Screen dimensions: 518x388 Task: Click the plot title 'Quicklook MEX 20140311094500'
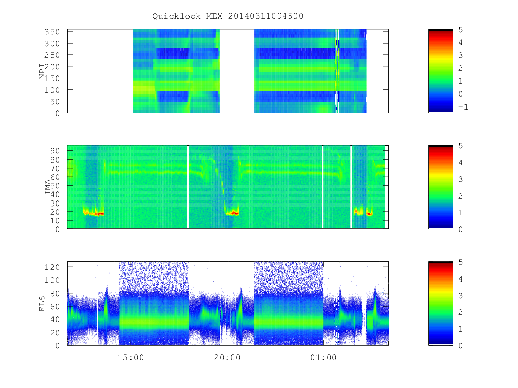tap(228, 16)
